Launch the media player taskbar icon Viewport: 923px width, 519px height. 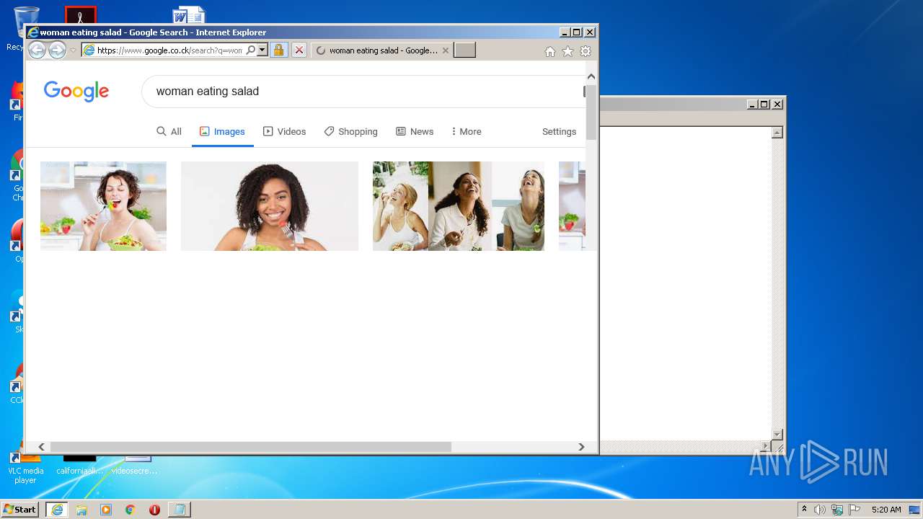(x=106, y=510)
